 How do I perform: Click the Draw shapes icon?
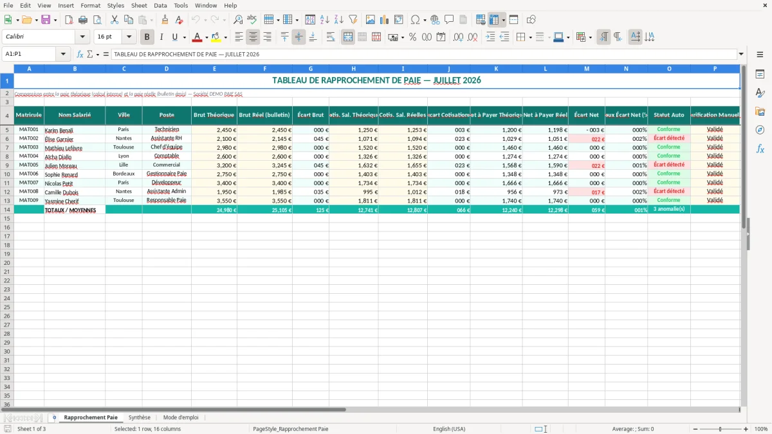531,20
